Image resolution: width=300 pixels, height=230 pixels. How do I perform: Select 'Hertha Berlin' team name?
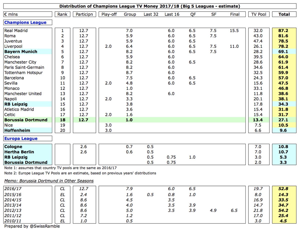click(x=19, y=152)
